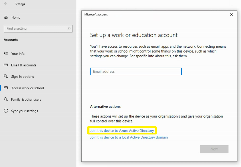Click the Email & accounts envelope icon

(6, 65)
